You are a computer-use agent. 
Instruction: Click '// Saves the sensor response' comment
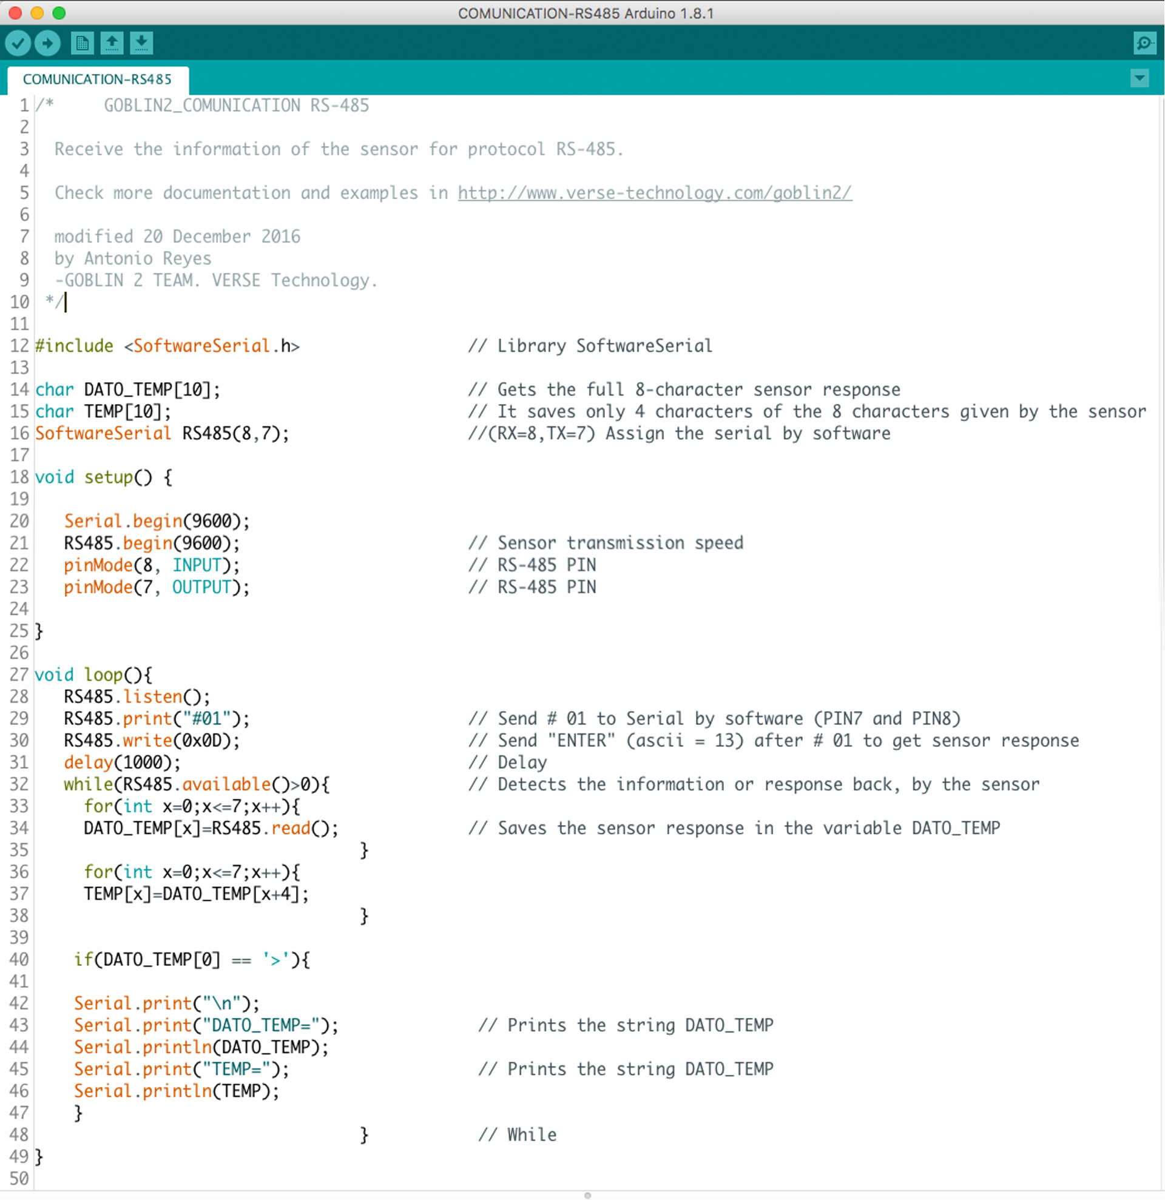pos(734,828)
